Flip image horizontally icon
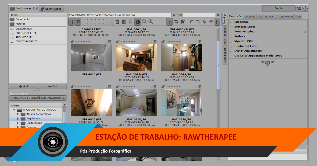Image resolution: width=317 pixels, height=166 pixels. (204, 22)
